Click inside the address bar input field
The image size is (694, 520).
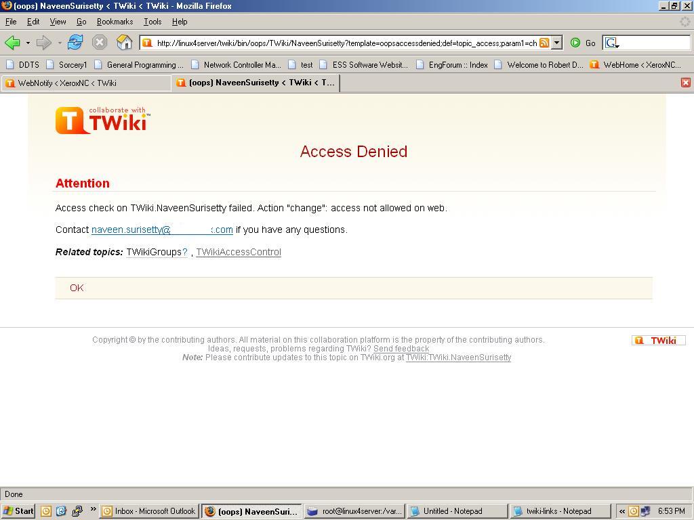pyautogui.click(x=339, y=42)
